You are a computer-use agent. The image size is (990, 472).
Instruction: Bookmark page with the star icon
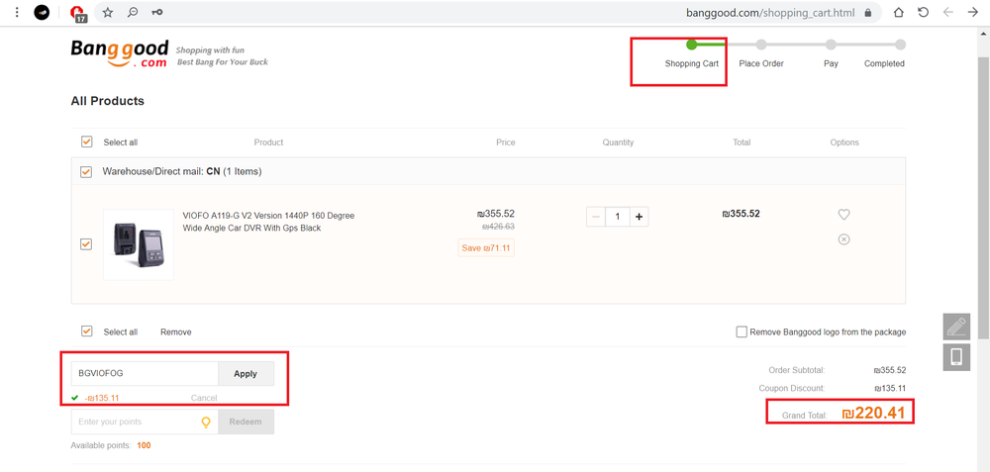point(108,12)
